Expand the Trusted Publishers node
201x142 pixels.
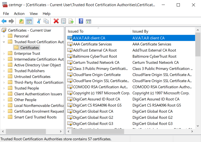pos(4,71)
